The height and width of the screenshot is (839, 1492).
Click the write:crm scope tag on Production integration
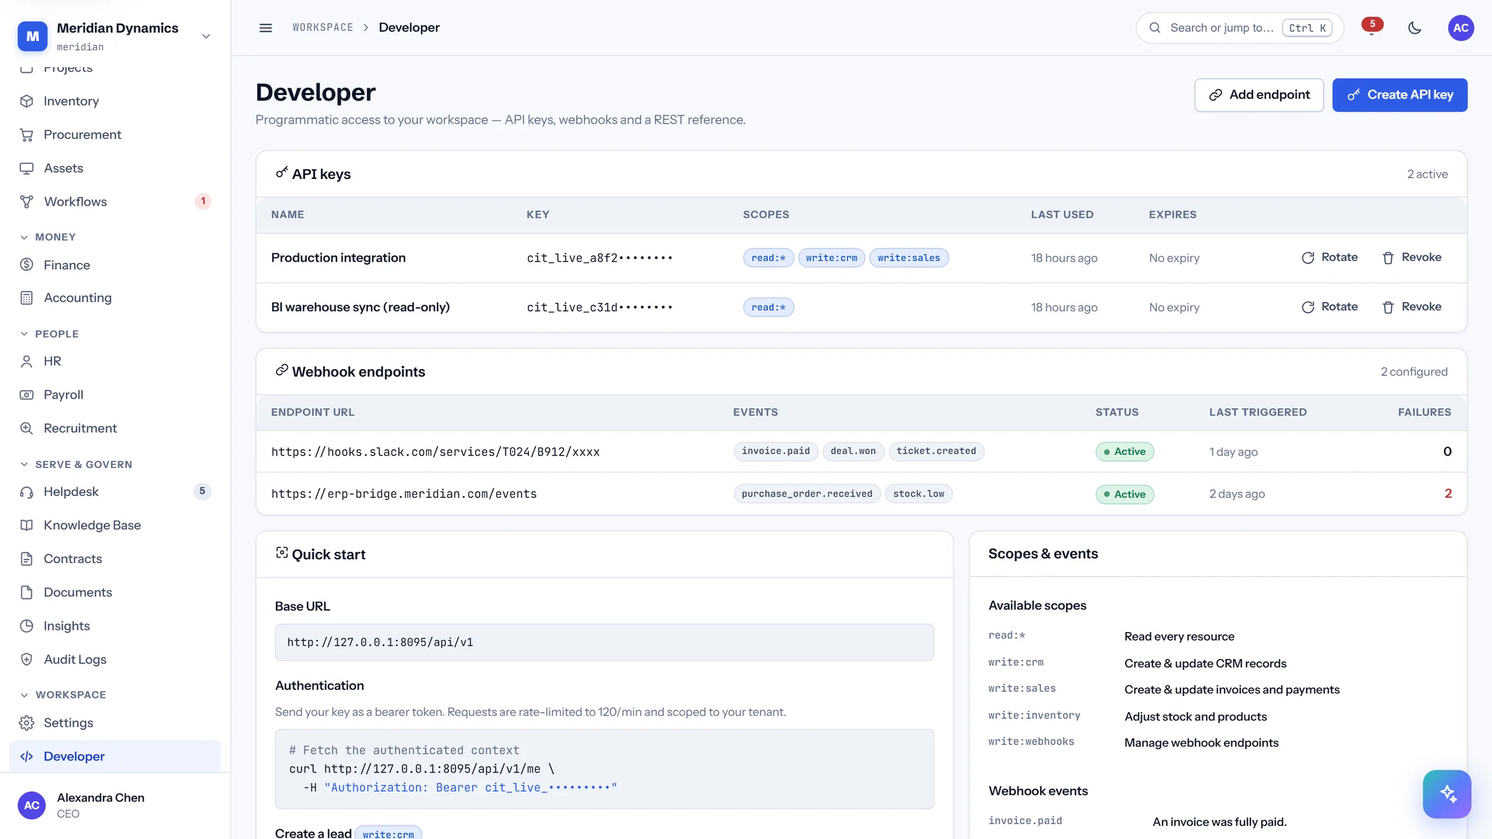pyautogui.click(x=831, y=258)
